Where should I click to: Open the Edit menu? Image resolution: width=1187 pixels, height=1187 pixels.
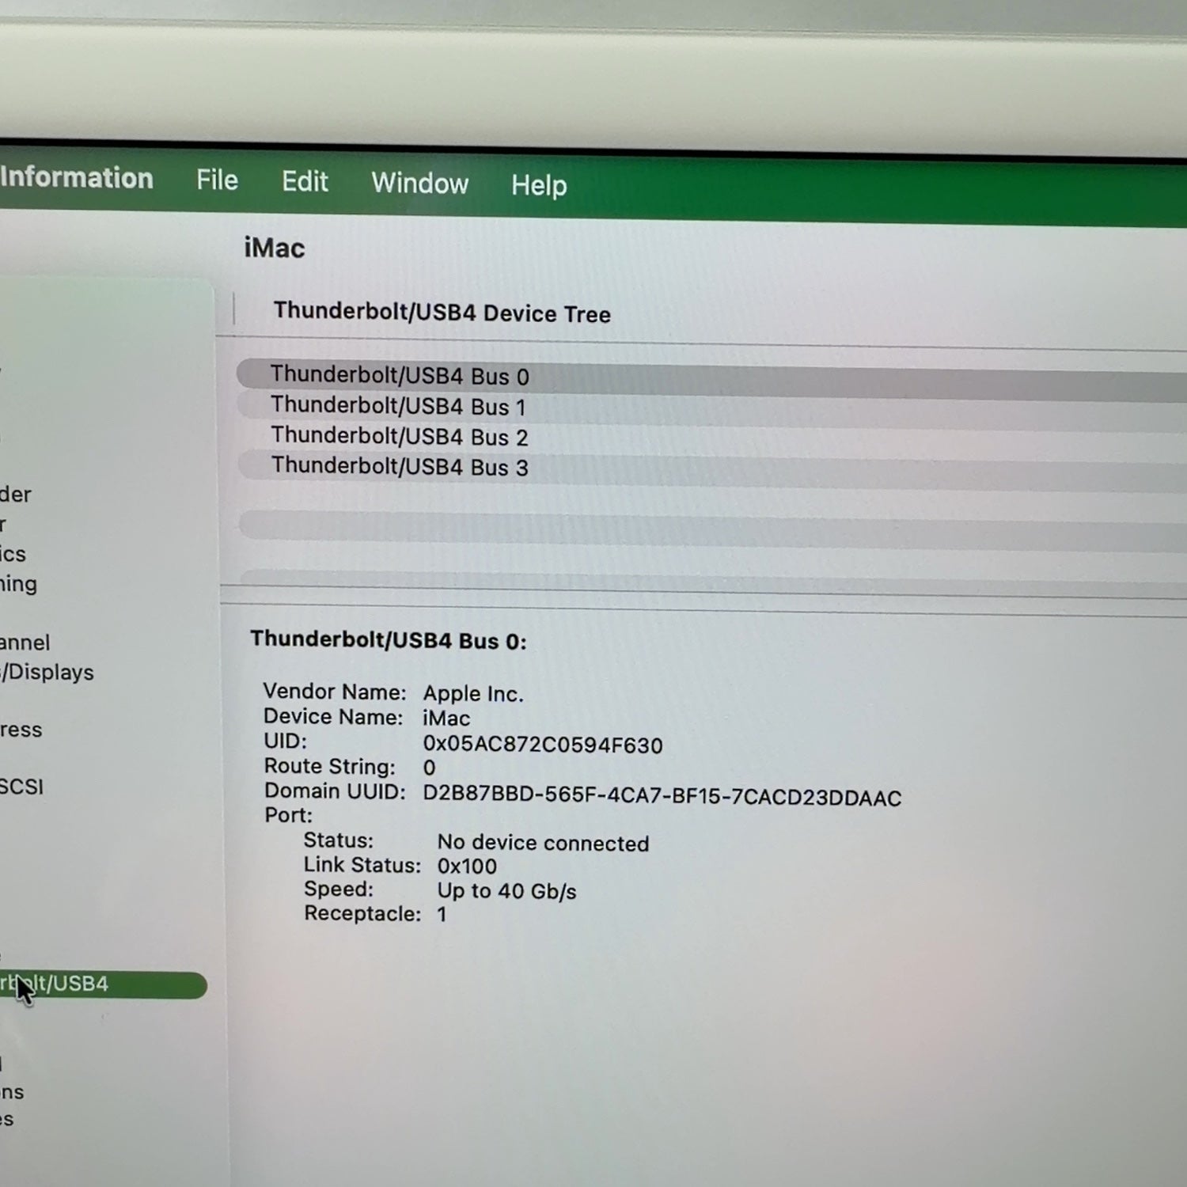click(305, 182)
